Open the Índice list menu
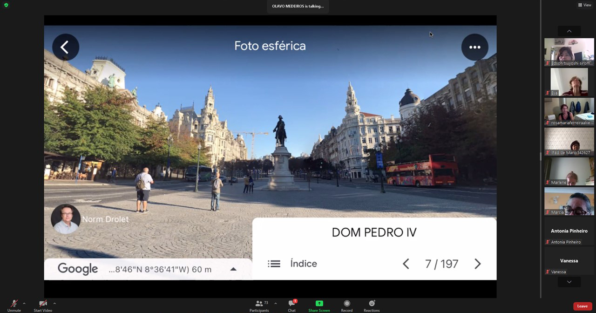The width and height of the screenshot is (596, 313). pyautogui.click(x=292, y=264)
